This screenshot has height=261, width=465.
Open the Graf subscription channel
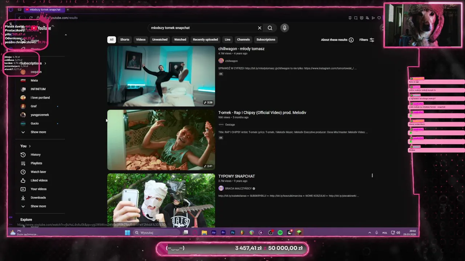pyautogui.click(x=33, y=107)
